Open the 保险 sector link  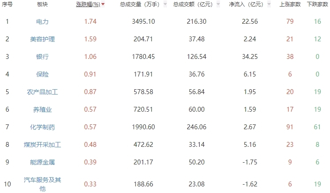point(42,74)
